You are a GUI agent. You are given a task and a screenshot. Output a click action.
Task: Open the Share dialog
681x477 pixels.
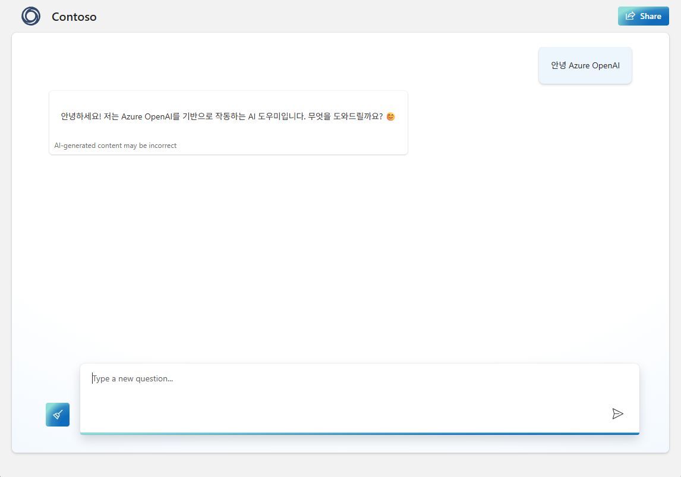tap(643, 16)
